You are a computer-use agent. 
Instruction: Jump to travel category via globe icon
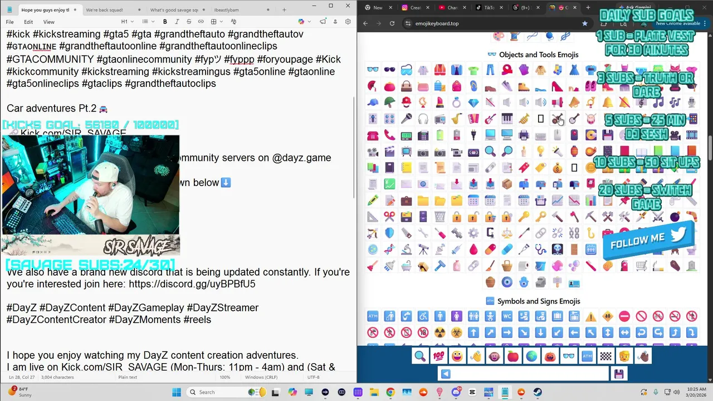[x=531, y=356]
